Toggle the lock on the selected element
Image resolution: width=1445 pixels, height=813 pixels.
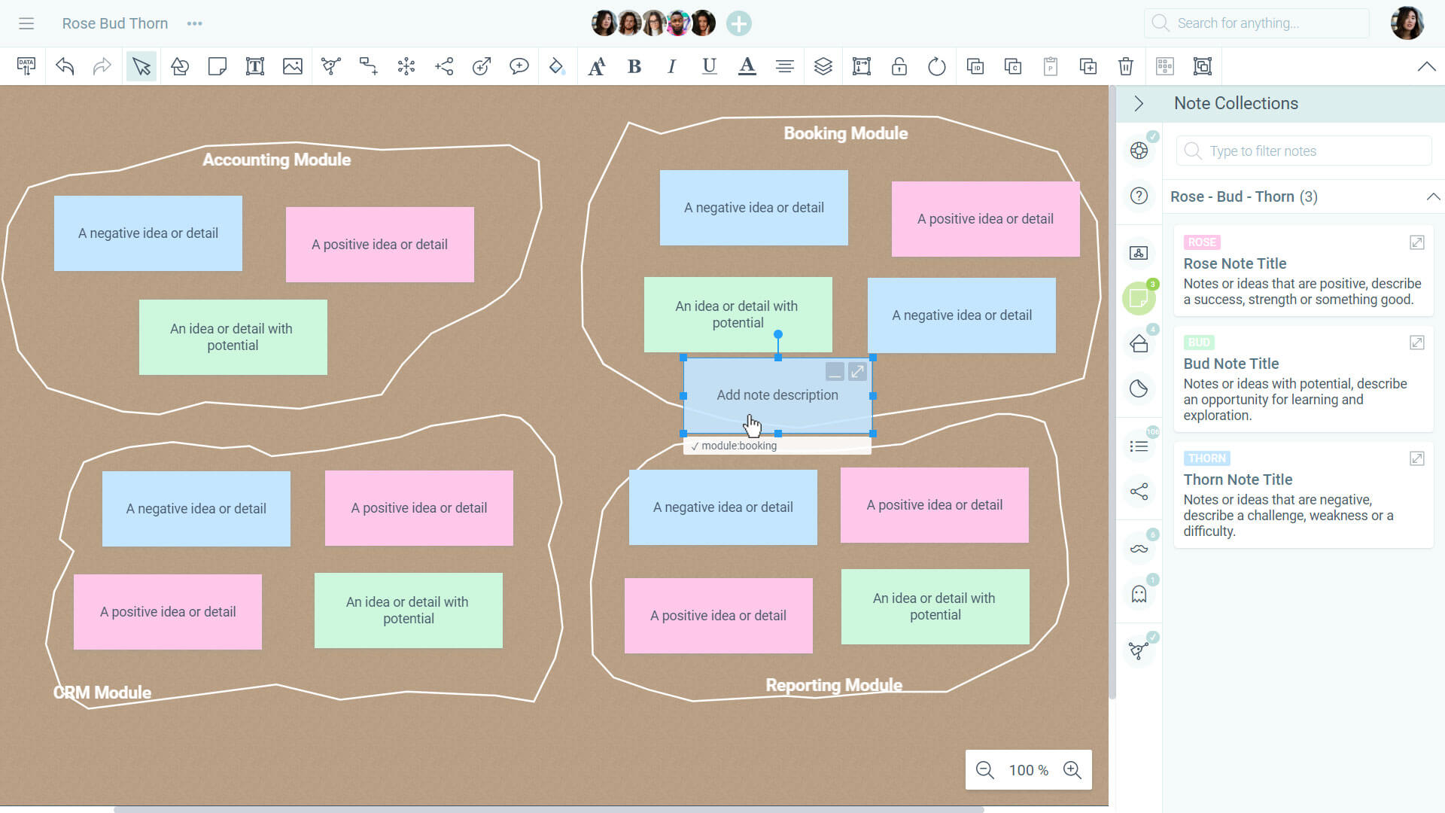pos(899,66)
